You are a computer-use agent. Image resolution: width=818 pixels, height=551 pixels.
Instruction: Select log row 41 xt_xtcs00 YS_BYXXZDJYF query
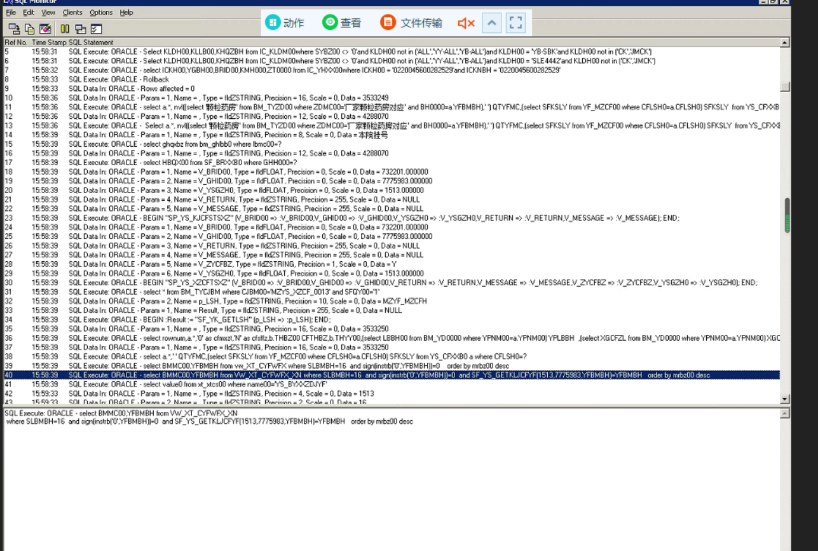coord(392,384)
